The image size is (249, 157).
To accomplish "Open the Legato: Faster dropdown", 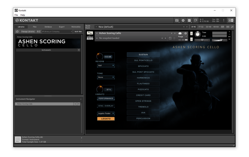I will 106,113.
